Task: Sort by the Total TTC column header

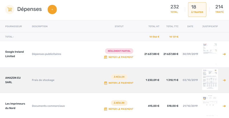Action: [172, 26]
